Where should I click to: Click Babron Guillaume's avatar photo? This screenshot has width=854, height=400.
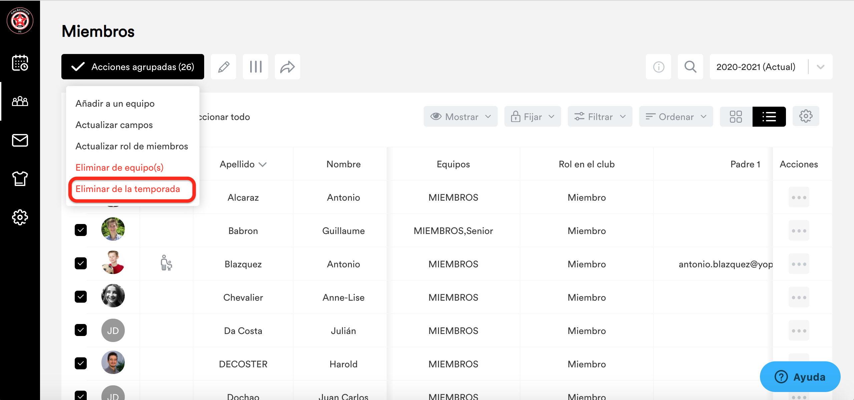pos(113,229)
